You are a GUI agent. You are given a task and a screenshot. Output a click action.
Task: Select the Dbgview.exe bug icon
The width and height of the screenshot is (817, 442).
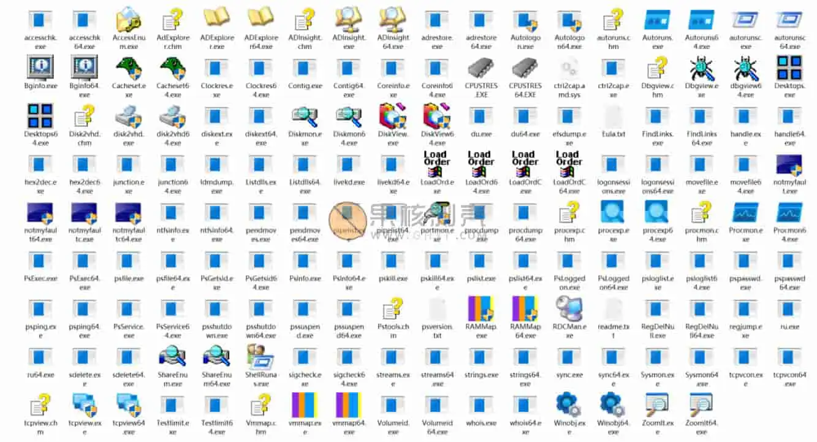(x=702, y=68)
